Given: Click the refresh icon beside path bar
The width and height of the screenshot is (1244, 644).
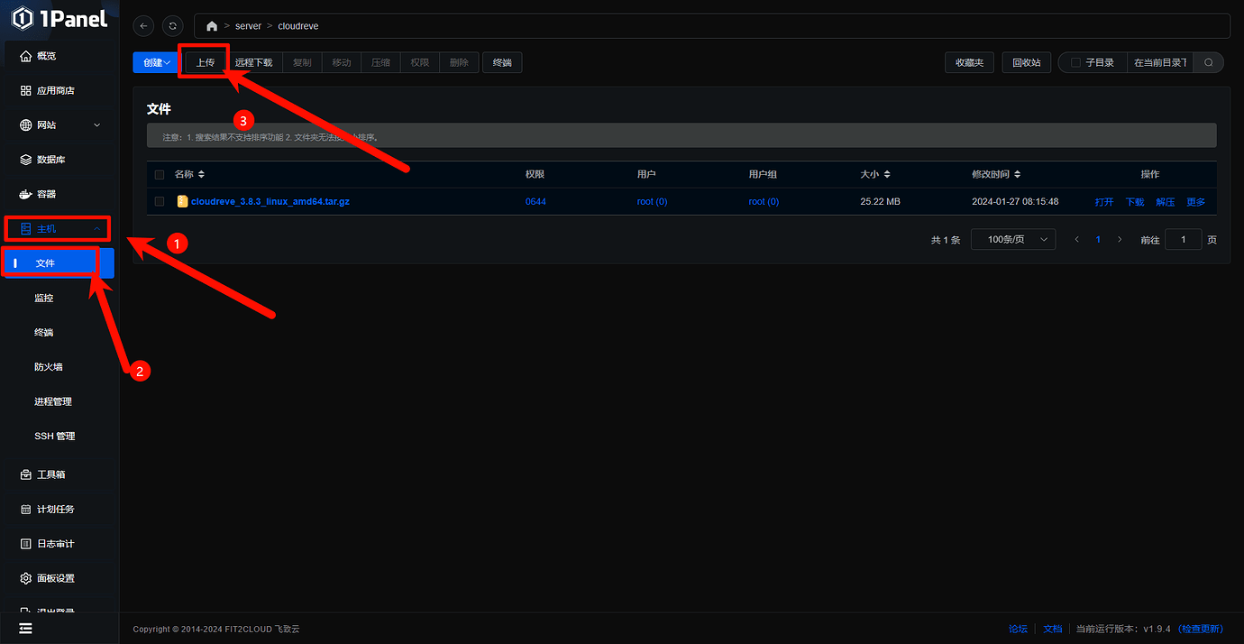Looking at the screenshot, I should 173,26.
